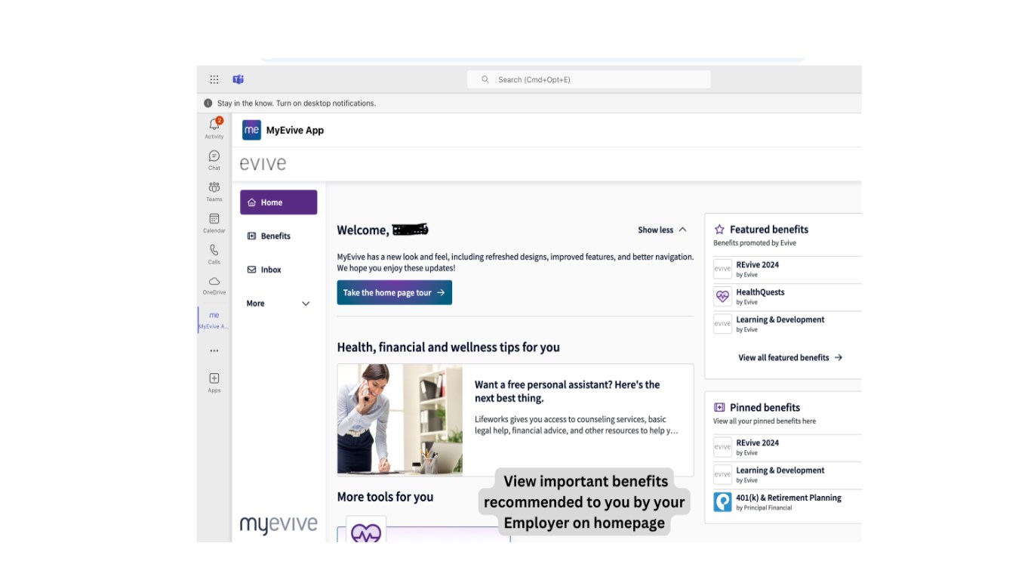Image resolution: width=1031 pixels, height=580 pixels.
Task: Click 'View all your pinned benefits here' text
Action: pyautogui.click(x=765, y=421)
